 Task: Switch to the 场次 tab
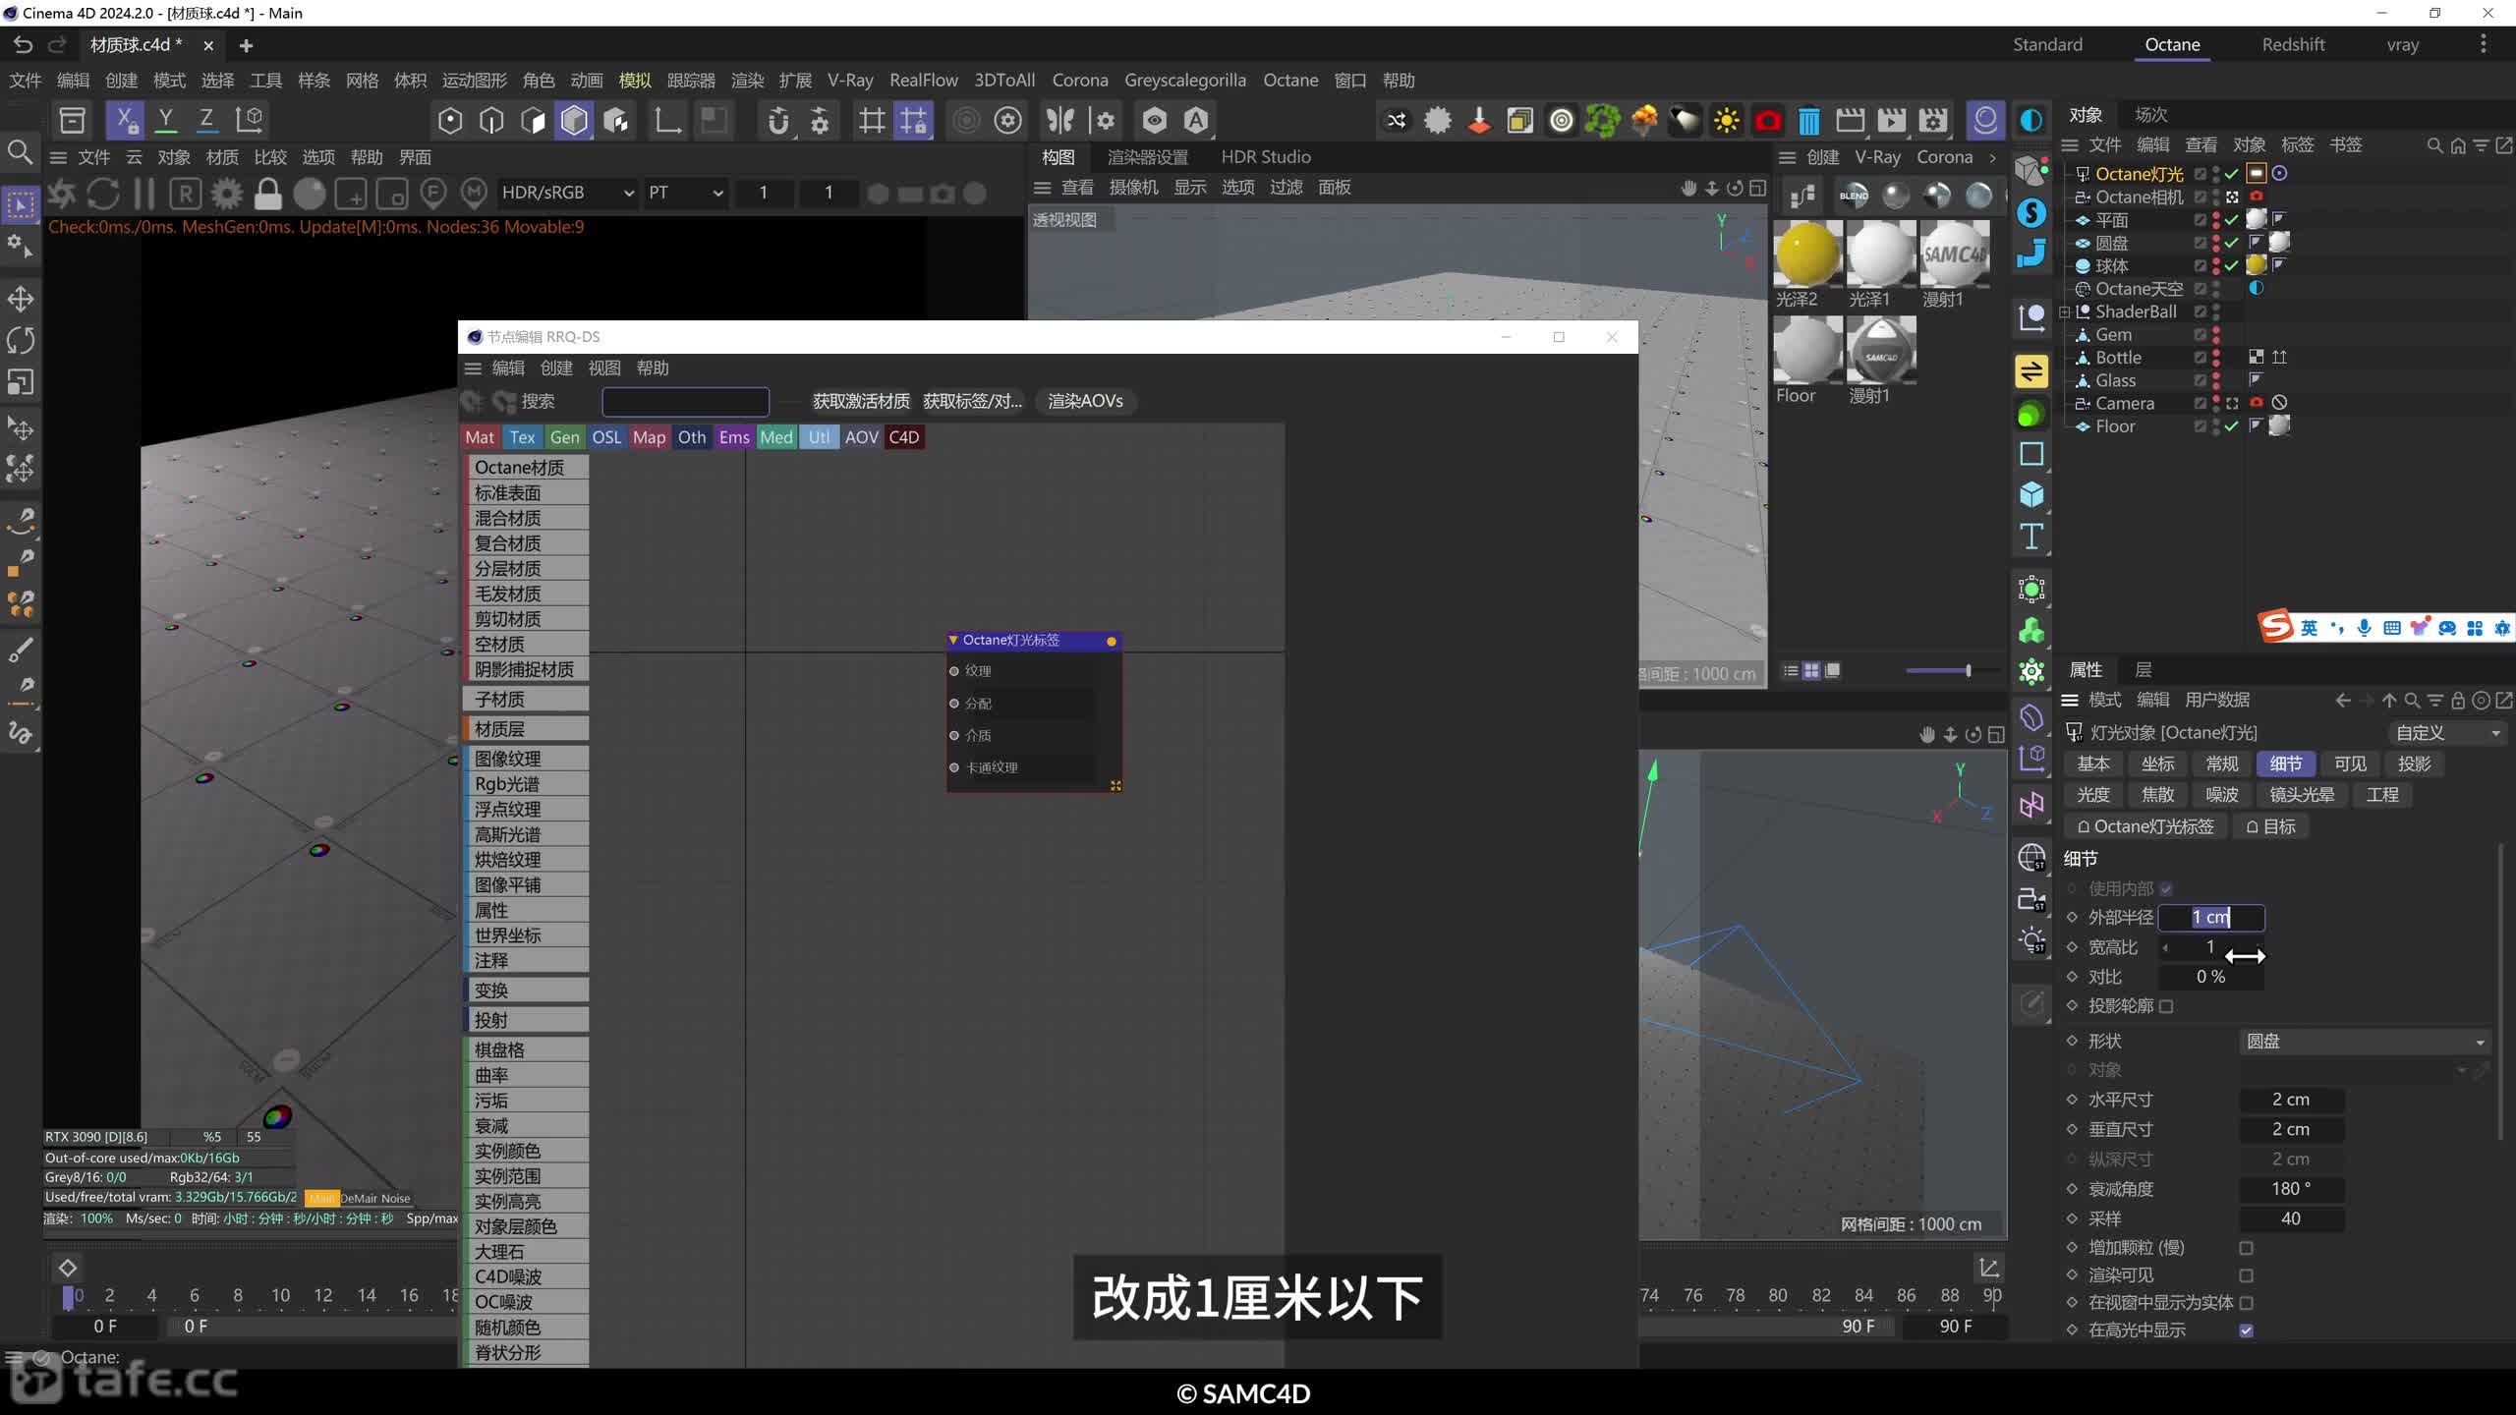pos(2150,115)
